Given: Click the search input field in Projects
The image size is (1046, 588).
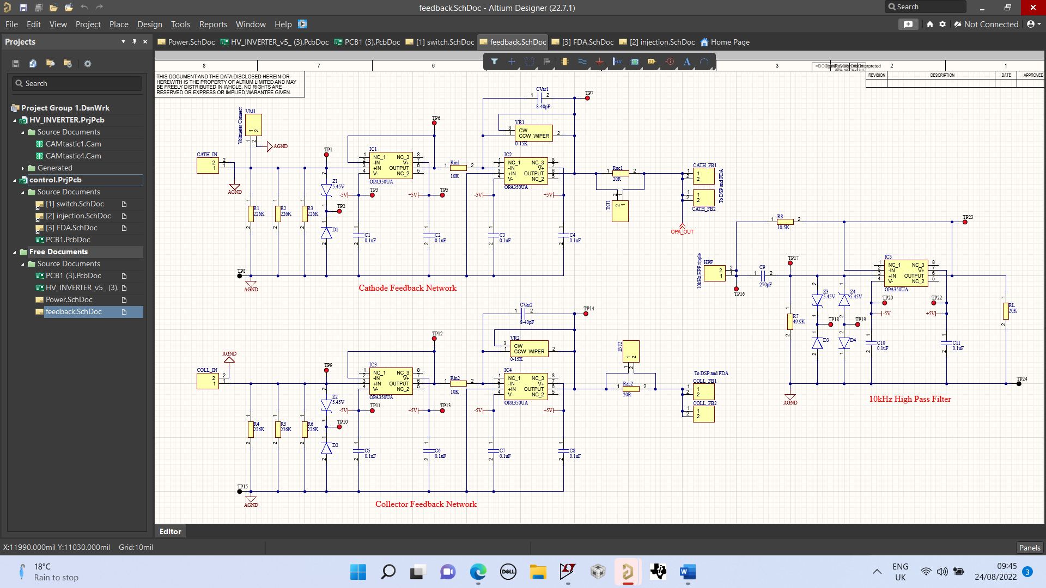Looking at the screenshot, I should 74,83.
